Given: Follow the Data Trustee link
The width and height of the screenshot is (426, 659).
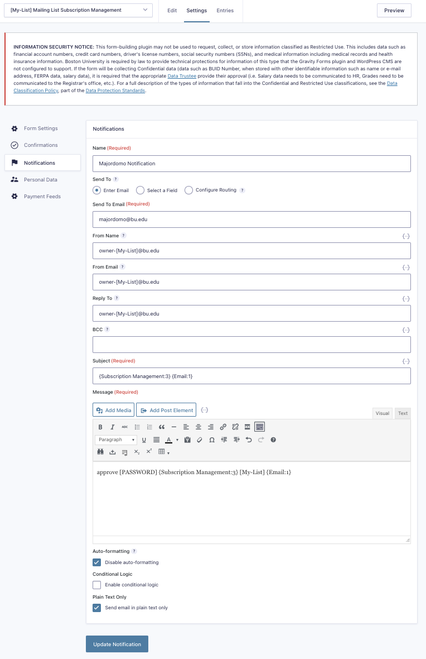Looking at the screenshot, I should pos(182,76).
